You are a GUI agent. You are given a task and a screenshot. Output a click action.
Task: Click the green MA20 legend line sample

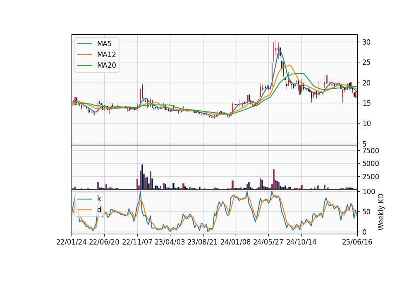point(84,66)
